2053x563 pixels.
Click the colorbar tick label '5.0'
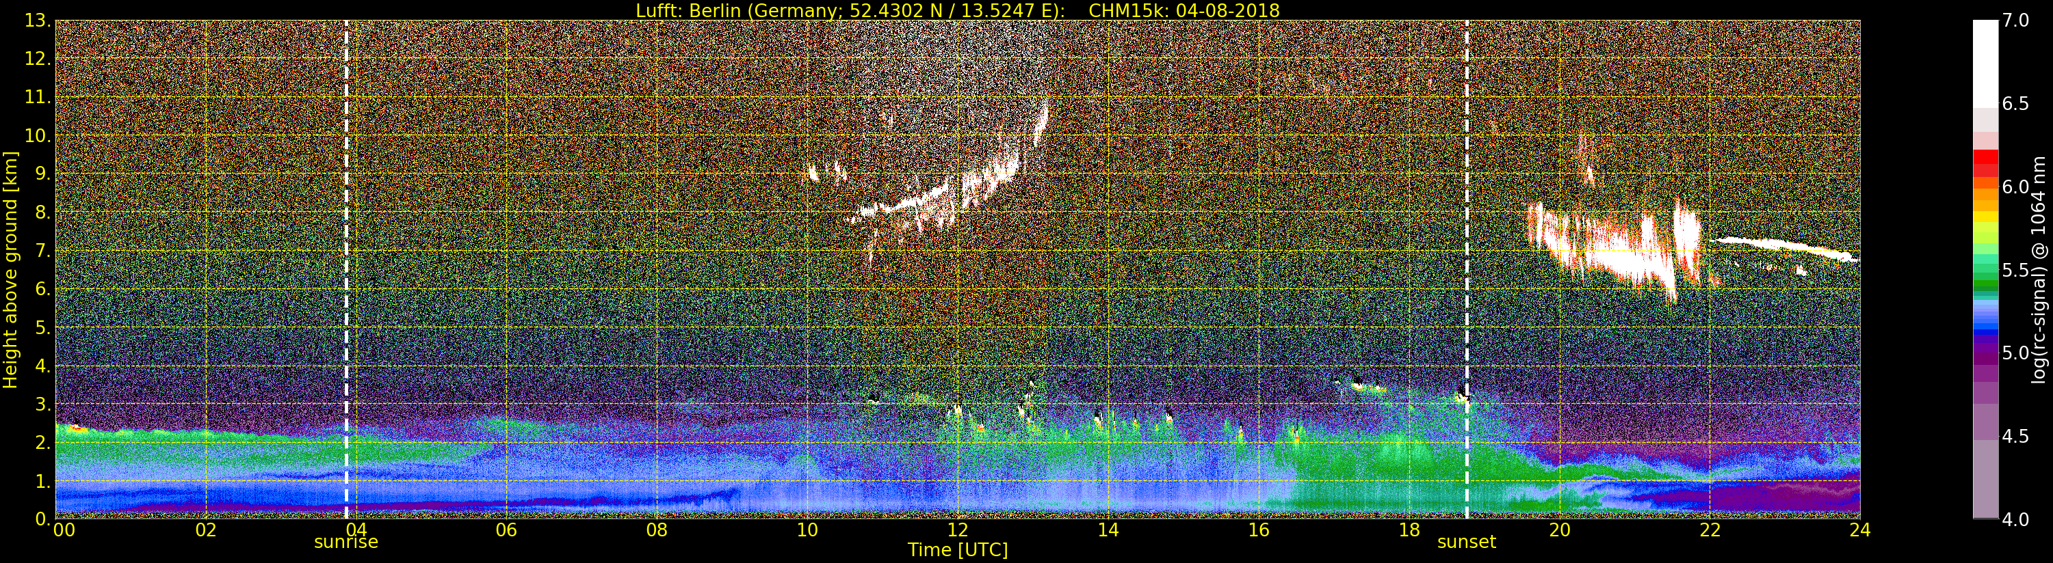(x=2015, y=353)
